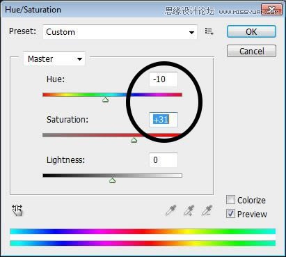This screenshot has width=286, height=257.
Task: Click the Saturation value field +31
Action: [x=164, y=120]
